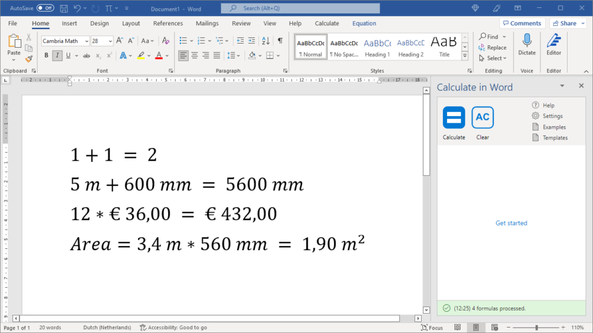The width and height of the screenshot is (593, 333).
Task: Apply the red font color swatch
Action: (x=159, y=56)
